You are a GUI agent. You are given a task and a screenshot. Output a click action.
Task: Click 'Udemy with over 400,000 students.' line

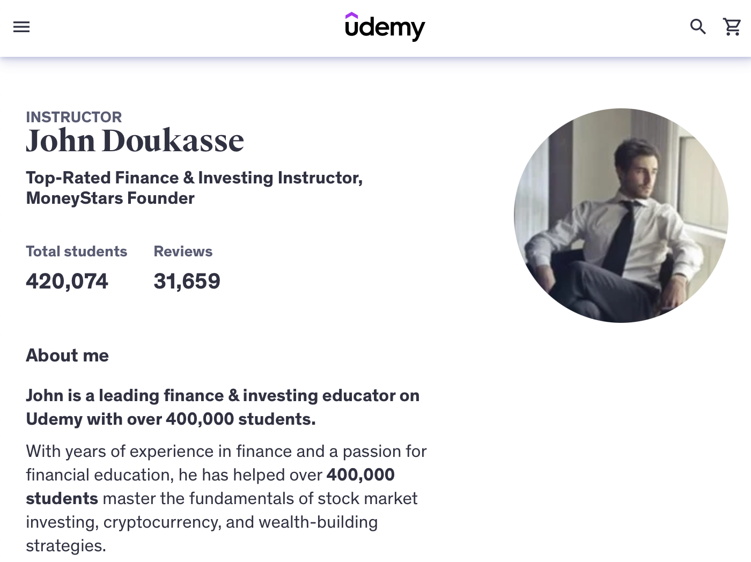(x=171, y=419)
